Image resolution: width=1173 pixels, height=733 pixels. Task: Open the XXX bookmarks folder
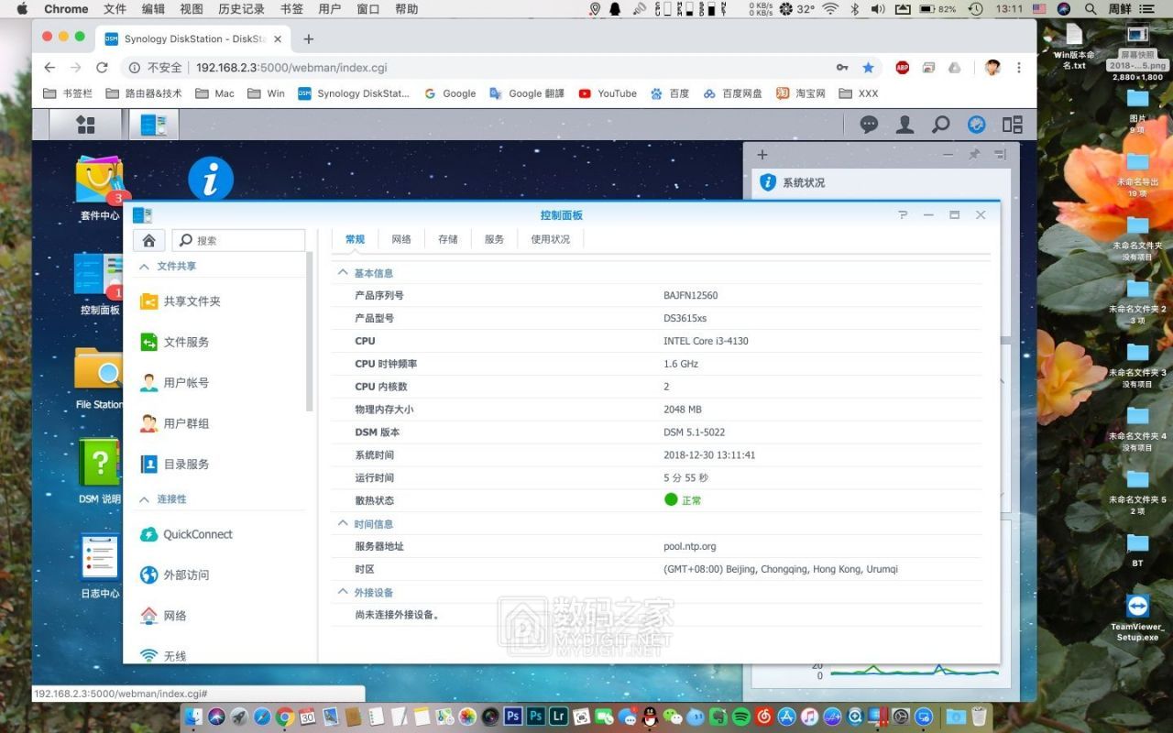click(x=859, y=93)
